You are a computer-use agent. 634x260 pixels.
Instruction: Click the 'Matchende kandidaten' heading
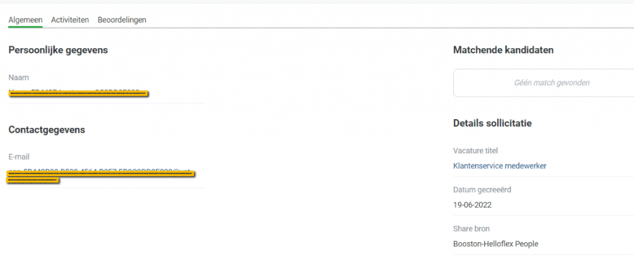coord(503,50)
